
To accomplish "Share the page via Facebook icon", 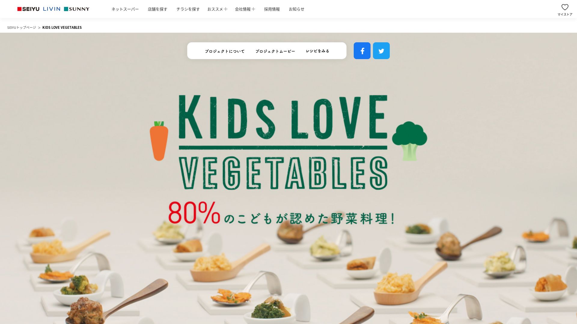I will (x=362, y=51).
